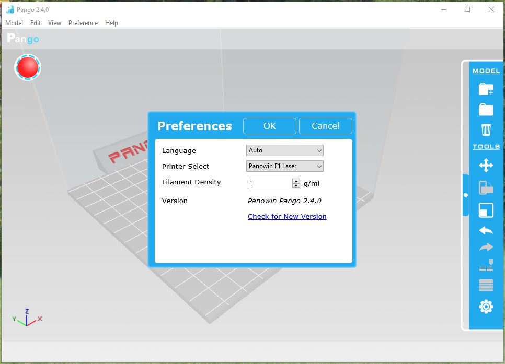
Task: Click the trash delete model icon
Action: coord(486,130)
